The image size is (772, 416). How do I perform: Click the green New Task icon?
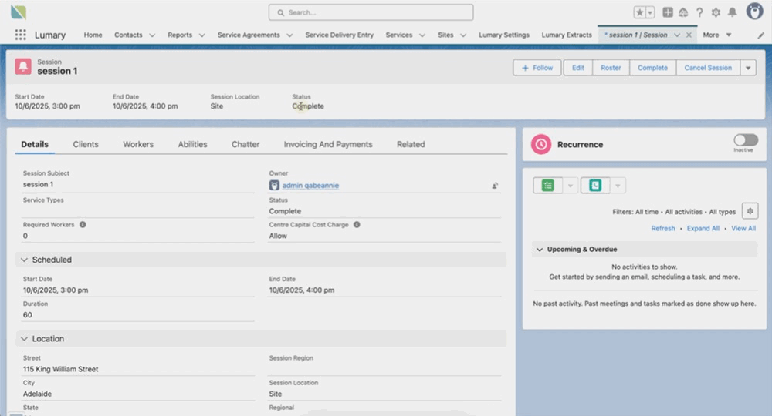pos(547,185)
